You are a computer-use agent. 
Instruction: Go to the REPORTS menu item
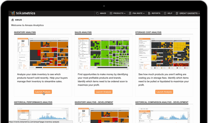(154, 13)
